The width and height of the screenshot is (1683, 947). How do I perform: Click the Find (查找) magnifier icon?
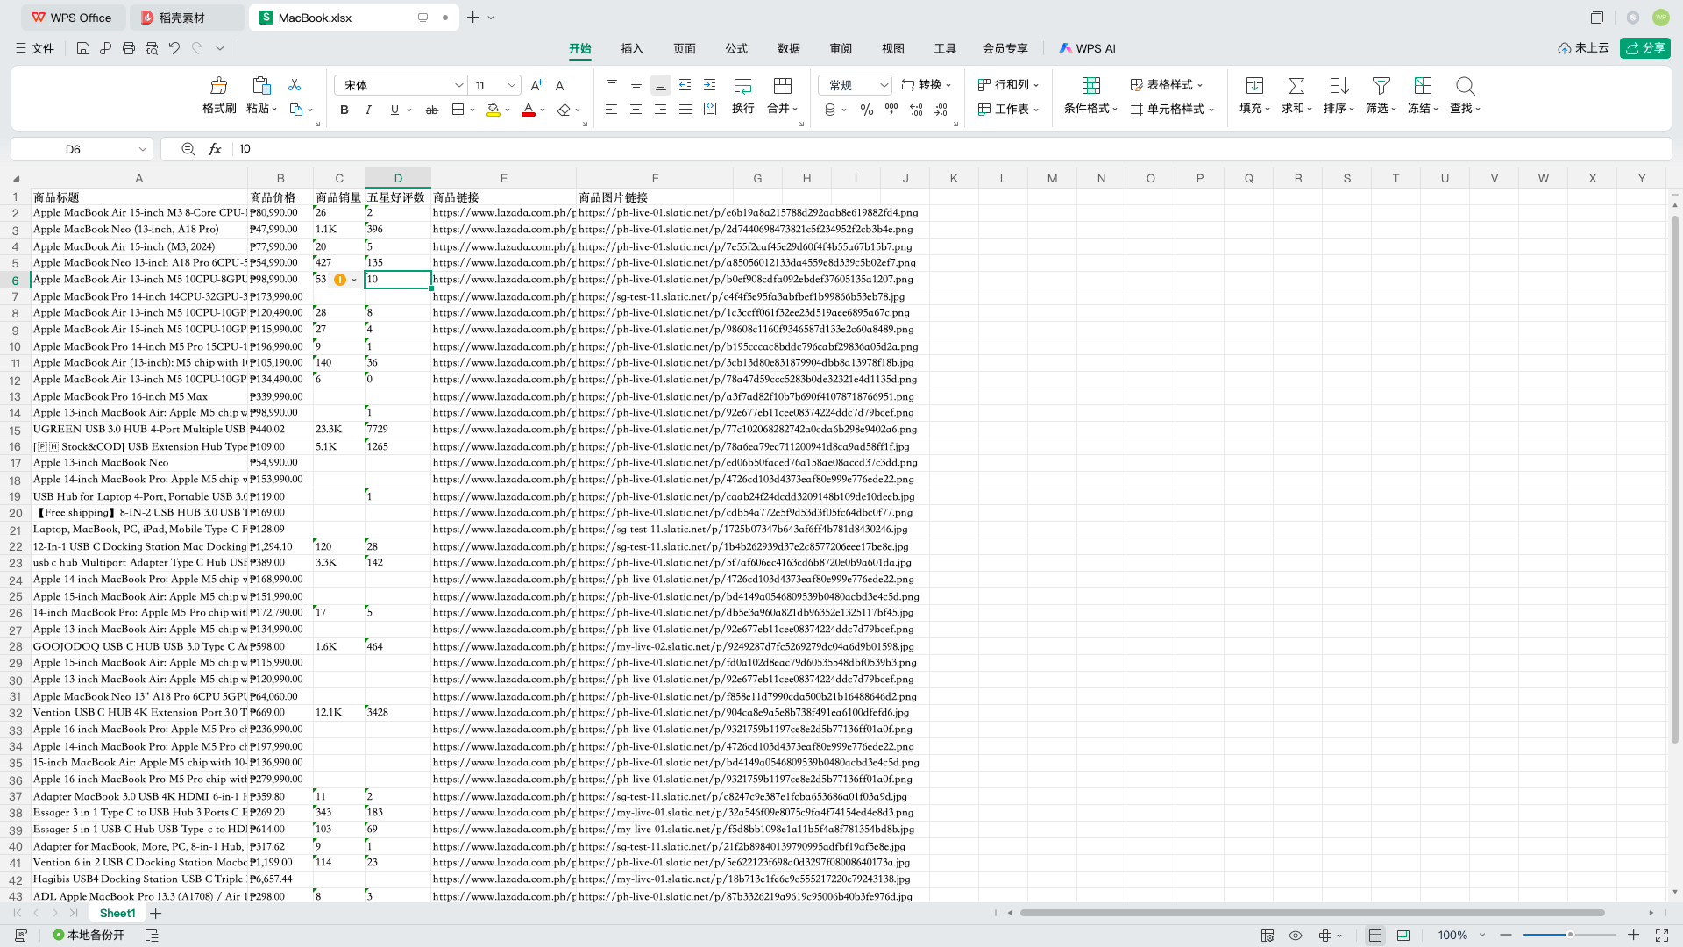1465,86
